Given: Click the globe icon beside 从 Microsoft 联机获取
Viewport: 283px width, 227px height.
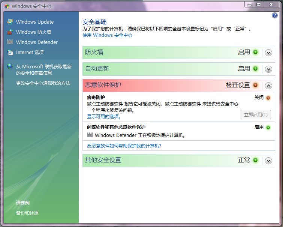Looking at the screenshot, I should pos(10,66).
